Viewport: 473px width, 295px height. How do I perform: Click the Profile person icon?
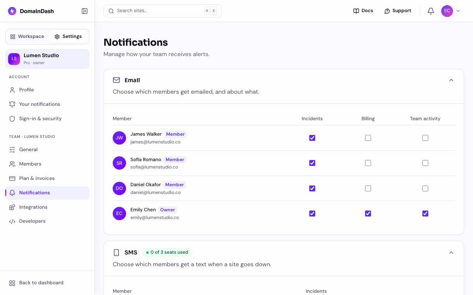click(x=12, y=90)
